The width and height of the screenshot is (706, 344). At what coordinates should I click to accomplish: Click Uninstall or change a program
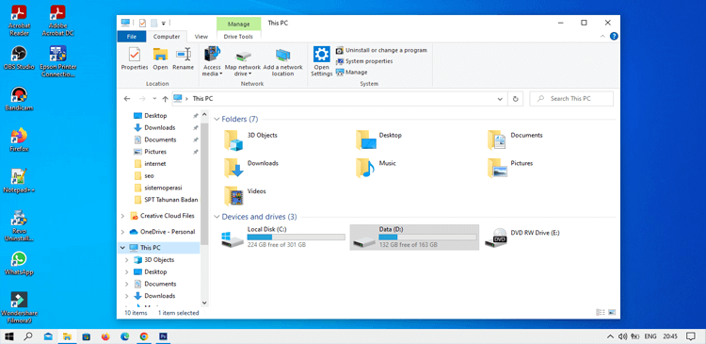pos(381,50)
